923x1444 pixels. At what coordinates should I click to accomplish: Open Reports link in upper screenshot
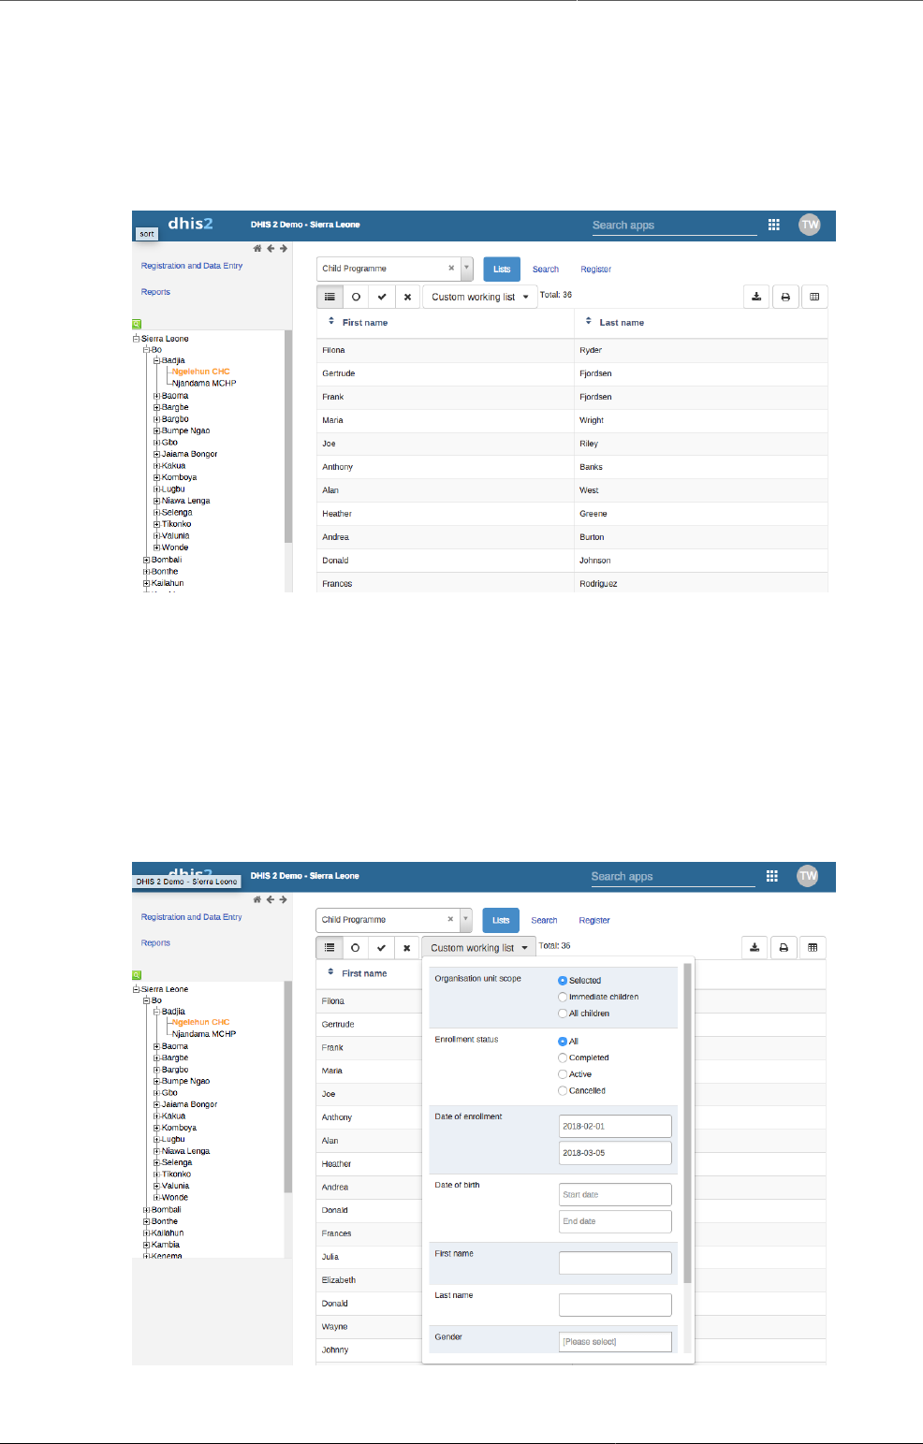tap(155, 292)
